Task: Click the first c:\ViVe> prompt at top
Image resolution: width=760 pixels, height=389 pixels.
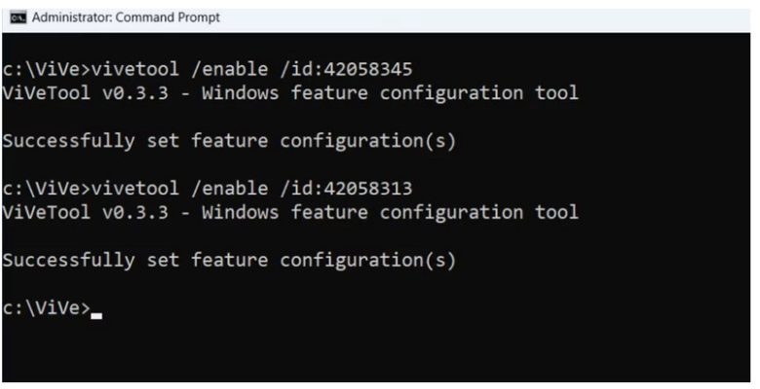Action: point(46,69)
